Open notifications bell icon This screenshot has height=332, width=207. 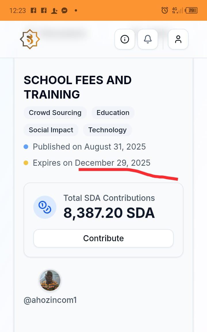(148, 39)
